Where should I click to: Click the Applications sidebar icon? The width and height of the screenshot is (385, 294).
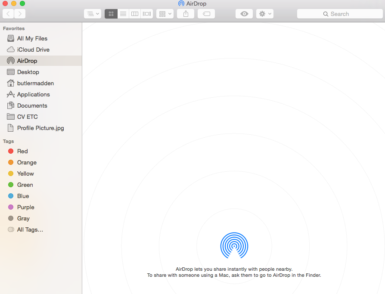point(11,94)
